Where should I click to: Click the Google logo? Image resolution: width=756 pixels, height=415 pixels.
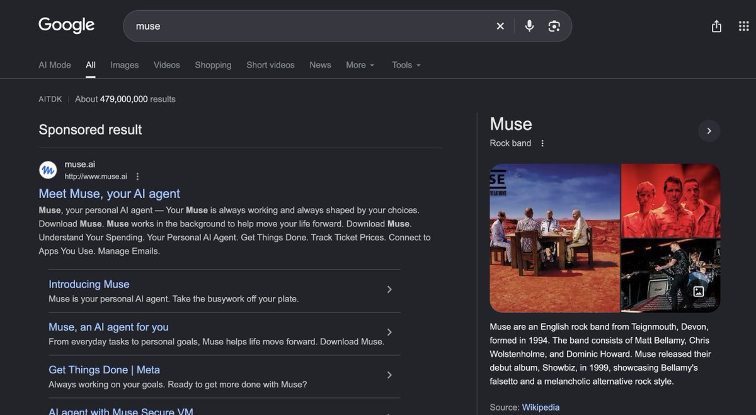pos(66,25)
